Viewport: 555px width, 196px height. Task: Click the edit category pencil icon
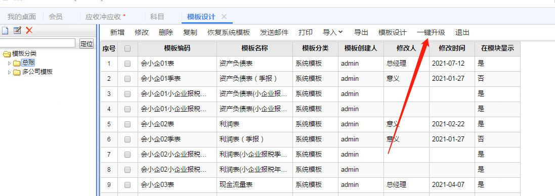pyautogui.click(x=17, y=31)
